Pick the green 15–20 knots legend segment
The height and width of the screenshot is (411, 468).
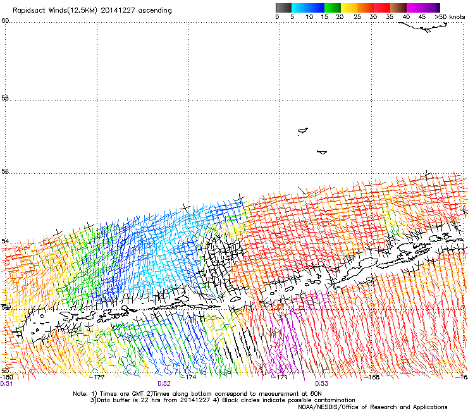(333, 8)
